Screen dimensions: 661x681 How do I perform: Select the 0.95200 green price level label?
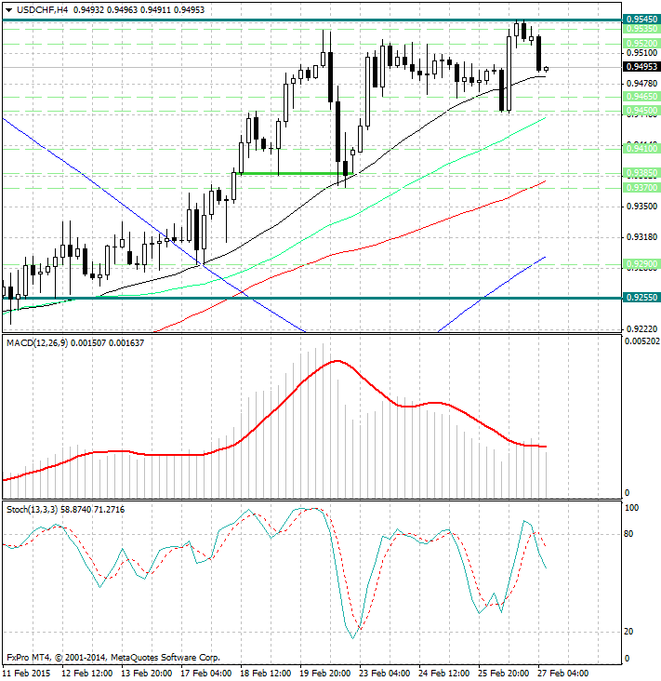[x=641, y=44]
